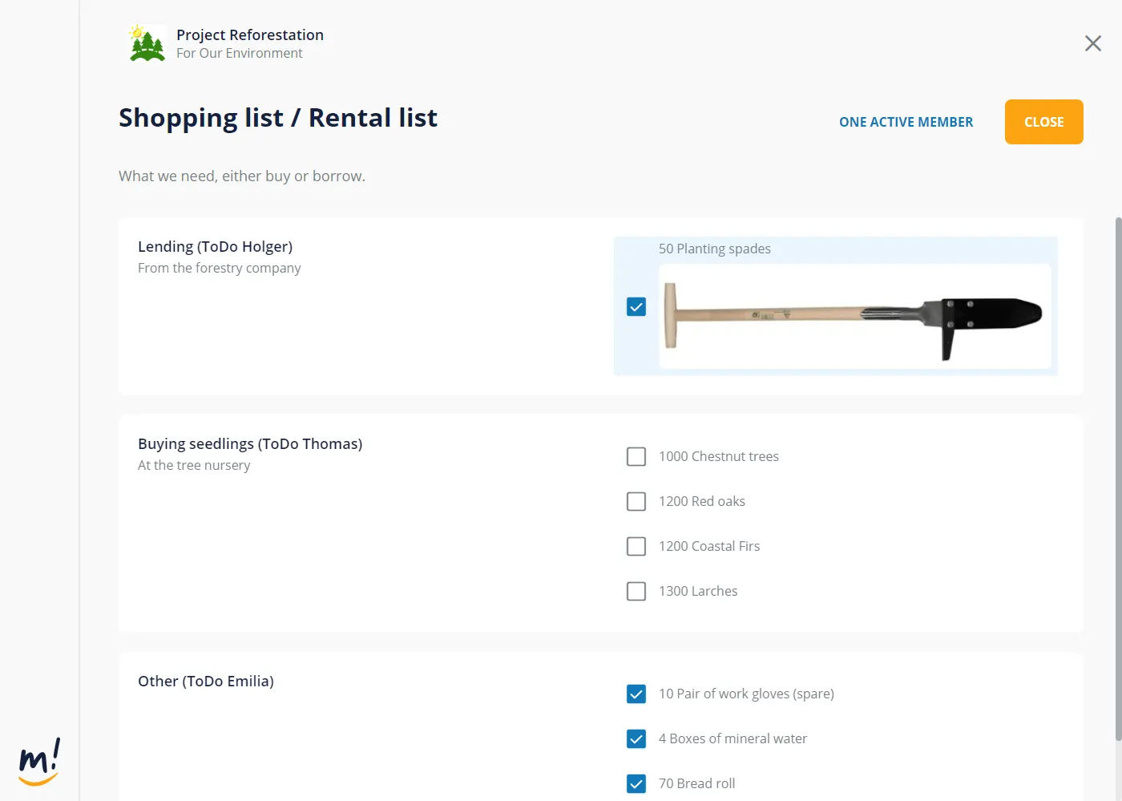
Task: Click the Other (ToDo Emilia) title
Action: 206,681
